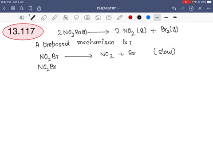Select the Highlighter tool
Image resolution: width=213 pixels, height=160 pixels.
point(55,18)
